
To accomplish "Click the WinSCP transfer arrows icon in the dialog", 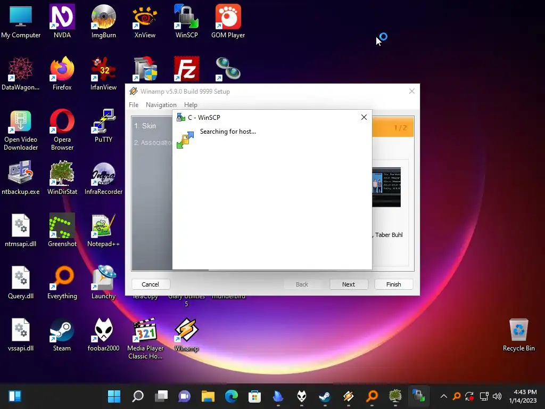I will point(185,140).
